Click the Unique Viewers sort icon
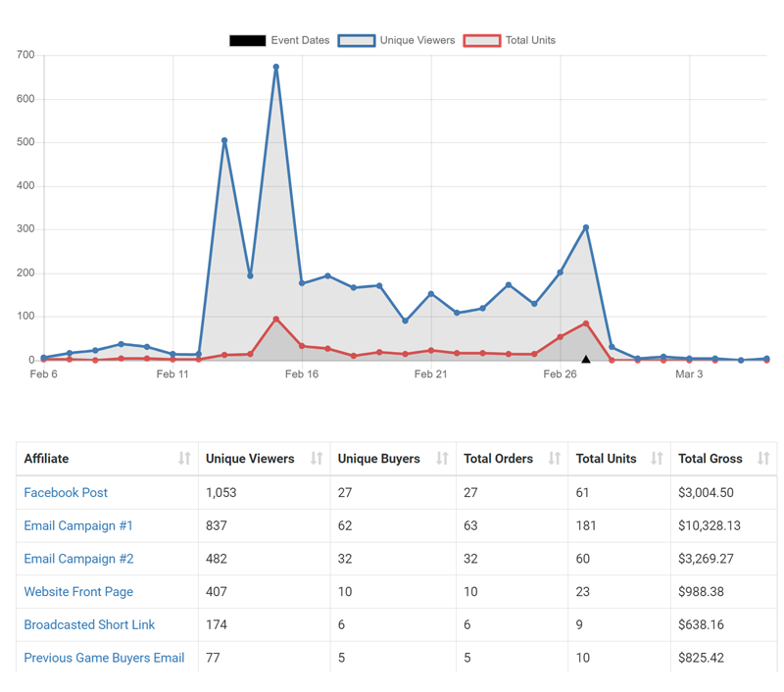Screen dimensions: 784x692 (317, 459)
